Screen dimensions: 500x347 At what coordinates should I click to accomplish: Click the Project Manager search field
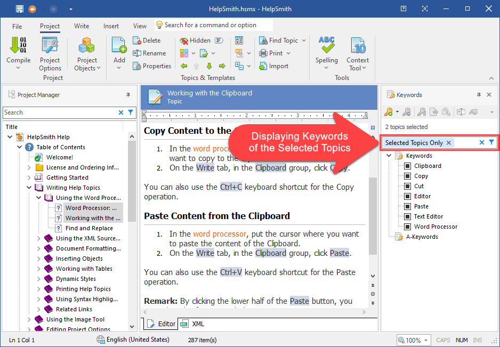60,112
